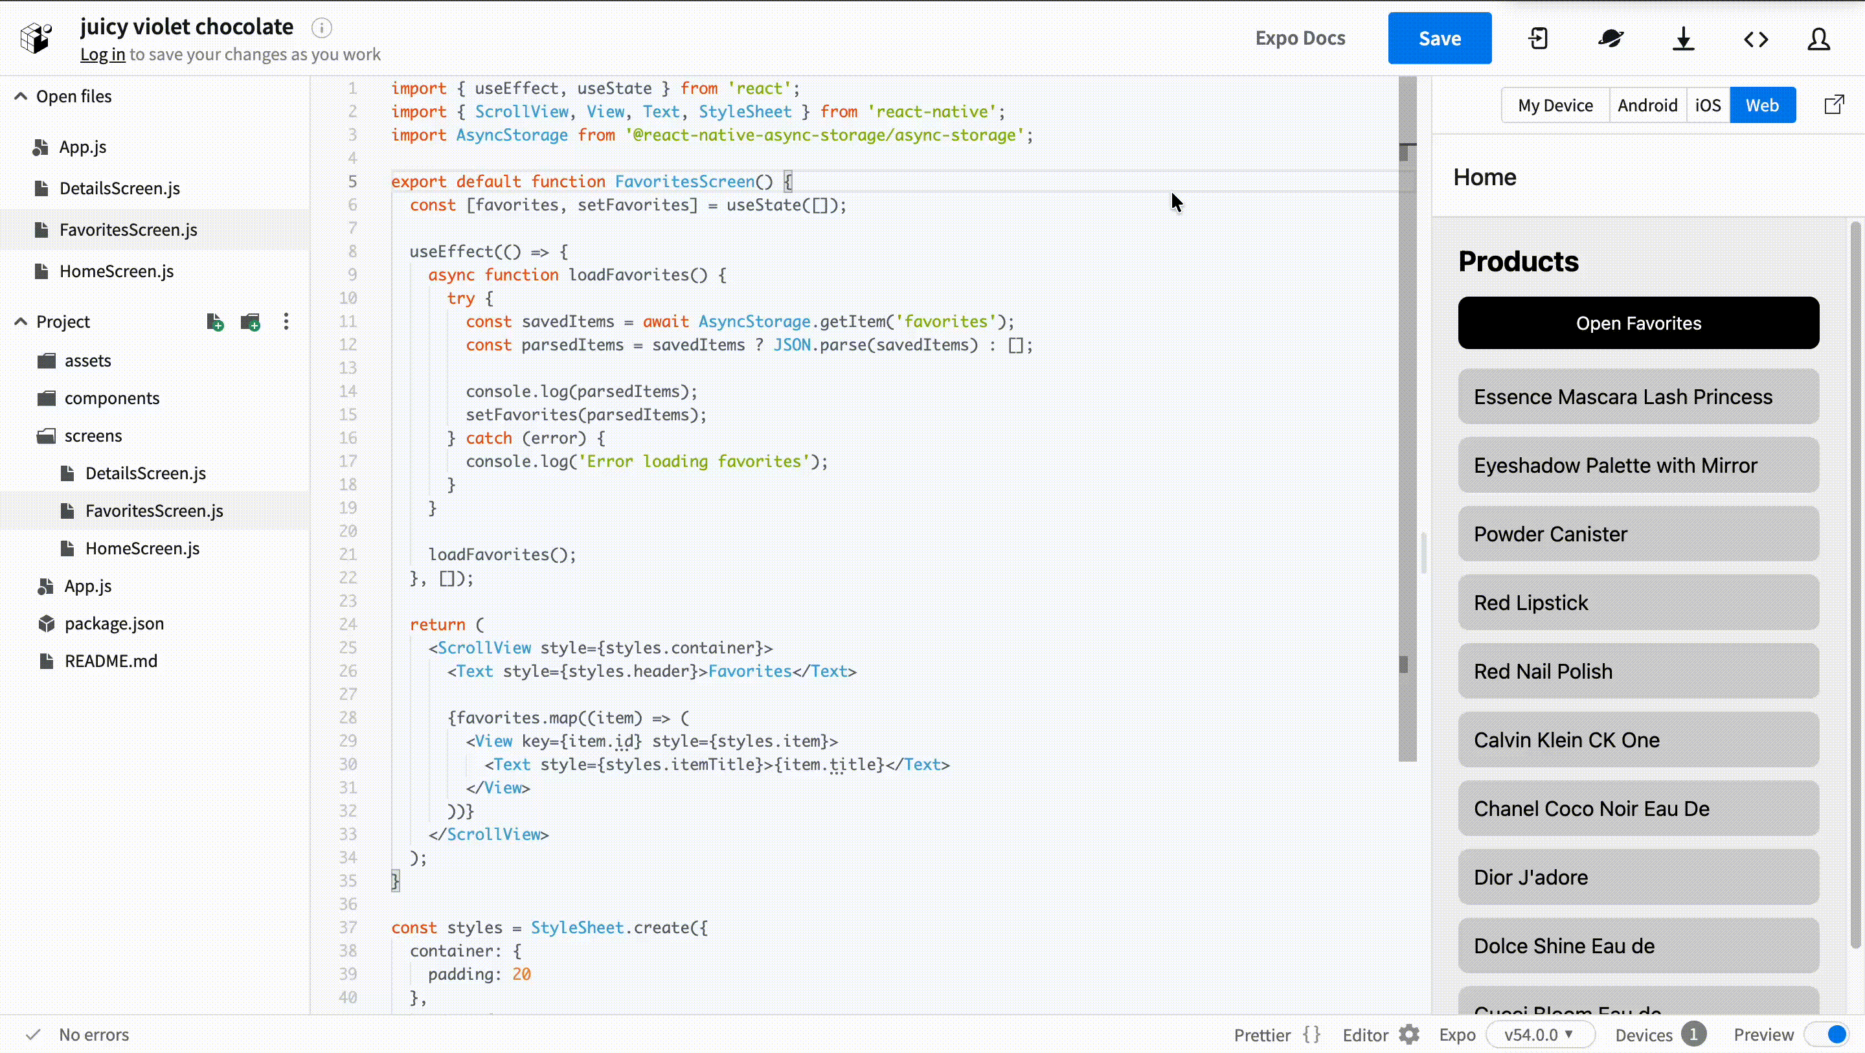Click the add new folder icon
Image resolution: width=1865 pixels, height=1053 pixels.
(x=251, y=322)
